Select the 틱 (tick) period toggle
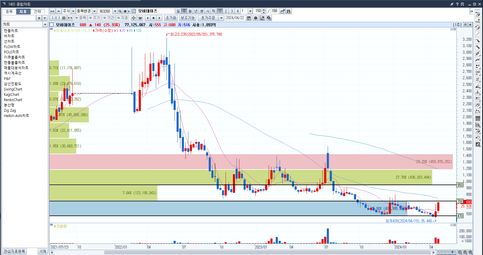 tap(214, 11)
